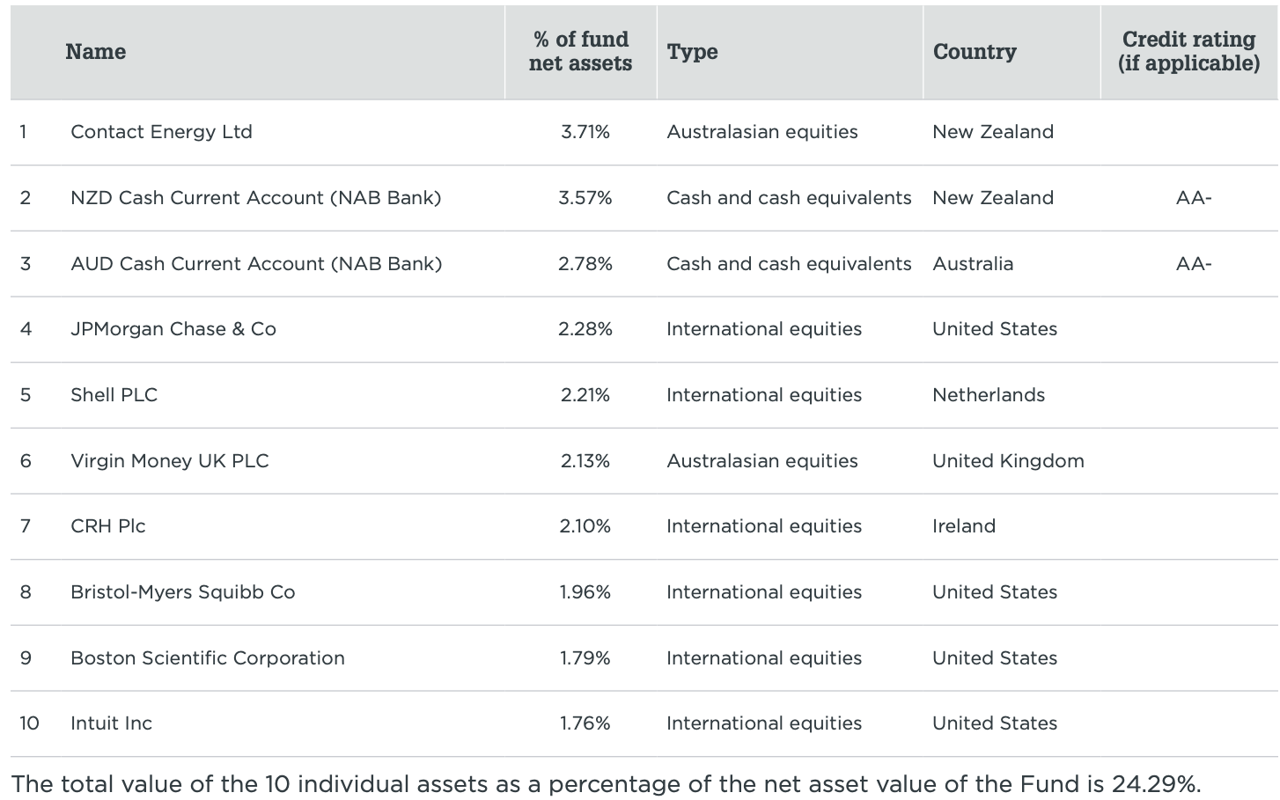Select Intuit Inc entry
The width and height of the screenshot is (1280, 800).
click(111, 723)
